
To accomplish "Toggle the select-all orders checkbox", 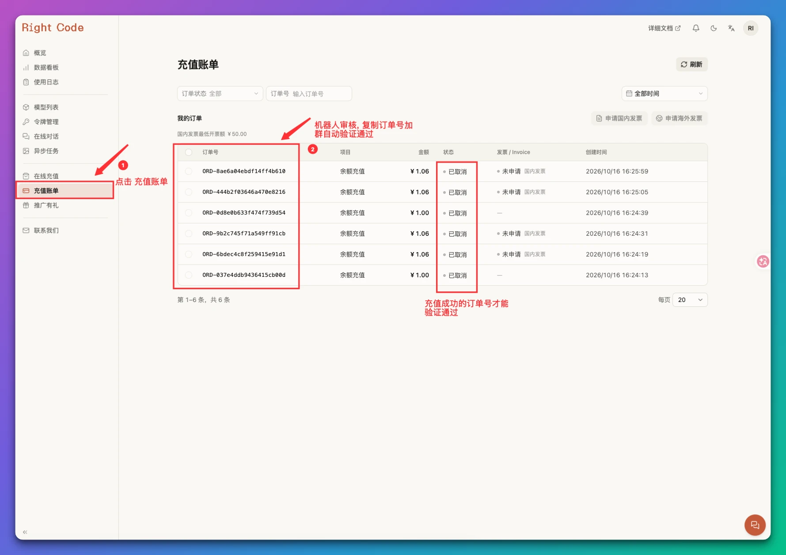I will 189,152.
